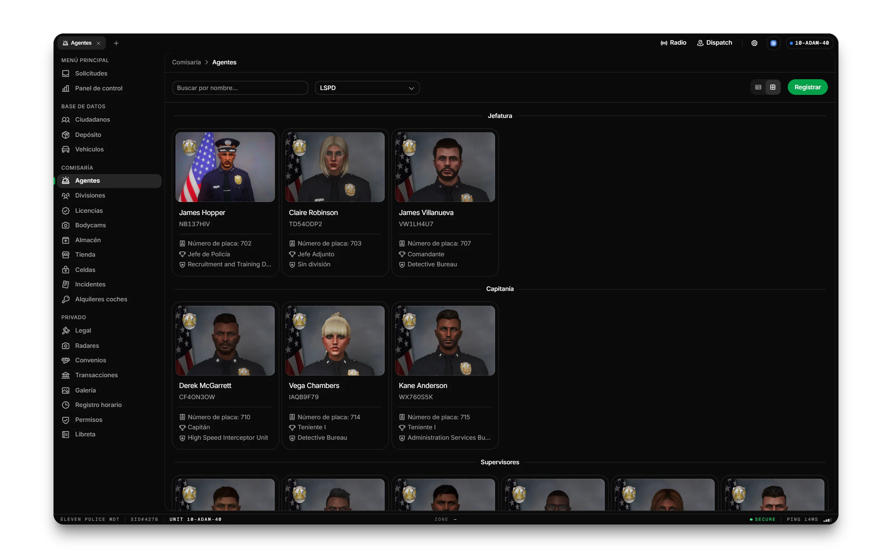892x558 pixels.
Task: Open Derek McGarrett's portrait thumbnail
Action: (225, 340)
